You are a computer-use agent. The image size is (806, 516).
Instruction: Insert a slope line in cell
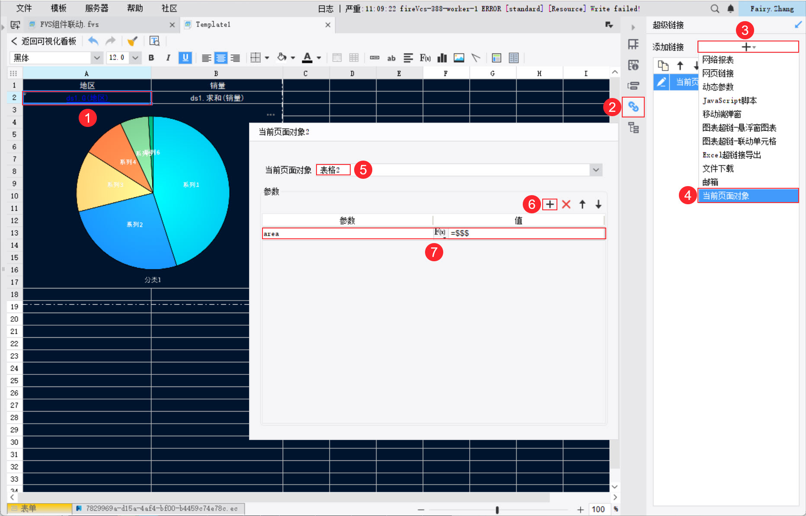click(476, 58)
